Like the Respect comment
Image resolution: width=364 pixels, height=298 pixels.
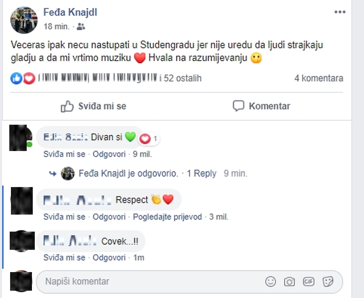coord(64,217)
